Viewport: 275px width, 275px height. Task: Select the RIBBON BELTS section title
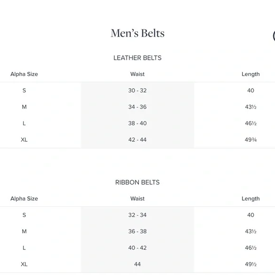[x=137, y=183]
